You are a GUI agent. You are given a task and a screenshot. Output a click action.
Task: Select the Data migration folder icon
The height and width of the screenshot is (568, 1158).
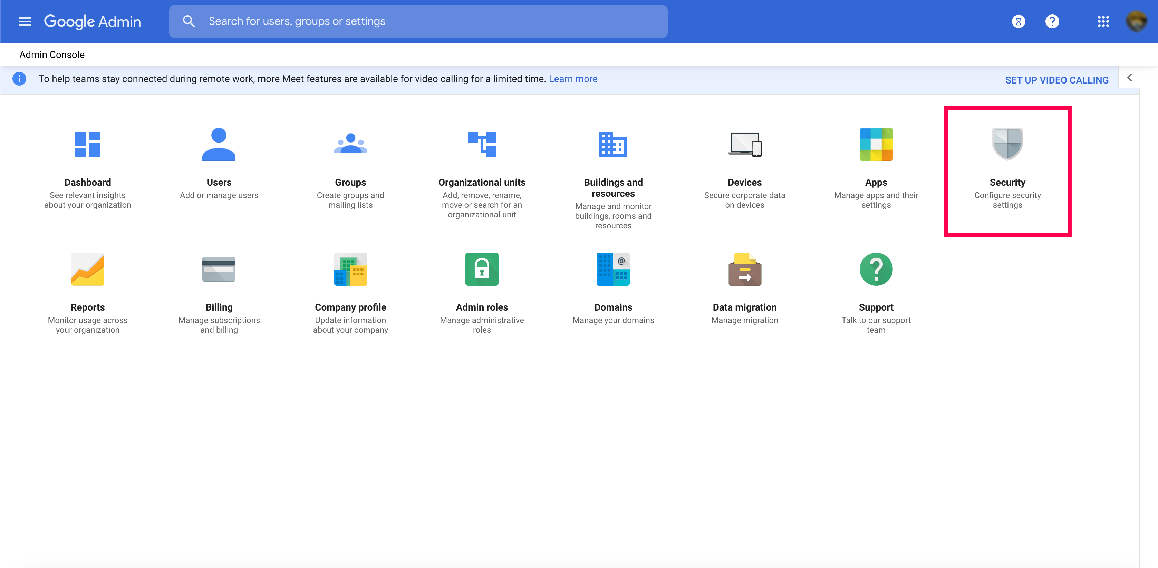coord(744,269)
